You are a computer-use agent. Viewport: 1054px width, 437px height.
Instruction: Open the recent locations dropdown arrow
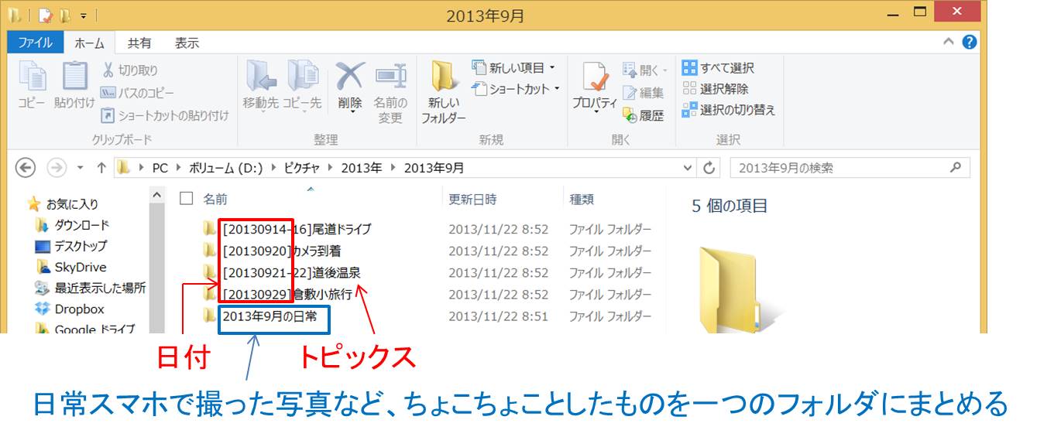(81, 168)
